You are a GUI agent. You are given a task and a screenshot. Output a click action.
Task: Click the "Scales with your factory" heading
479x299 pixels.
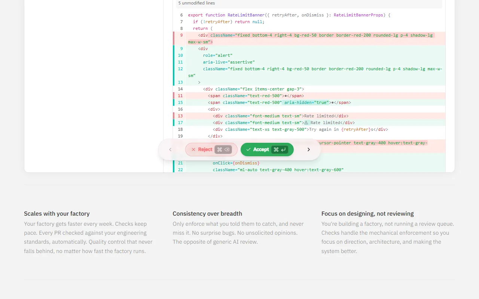pyautogui.click(x=57, y=214)
